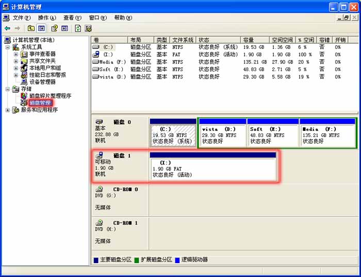Click the green extended partition legend swatch
The width and height of the screenshot is (361, 277).
click(137, 260)
